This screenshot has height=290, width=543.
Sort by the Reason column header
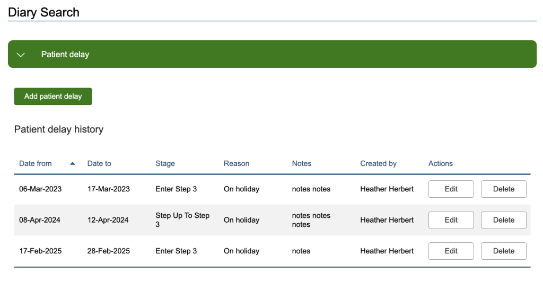pos(236,163)
